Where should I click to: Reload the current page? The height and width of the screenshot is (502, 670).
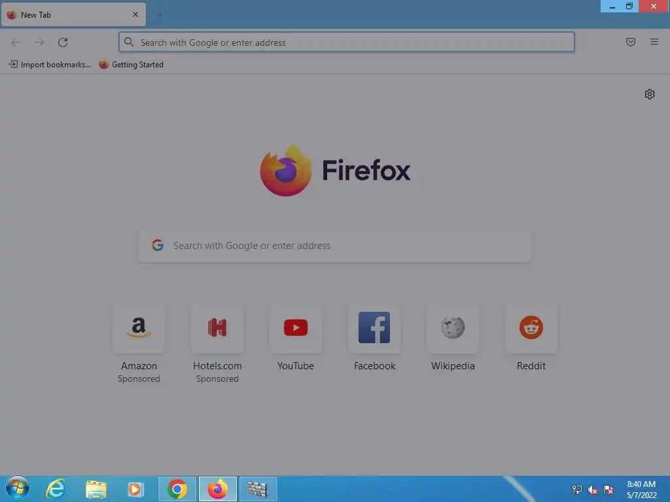[x=63, y=42]
